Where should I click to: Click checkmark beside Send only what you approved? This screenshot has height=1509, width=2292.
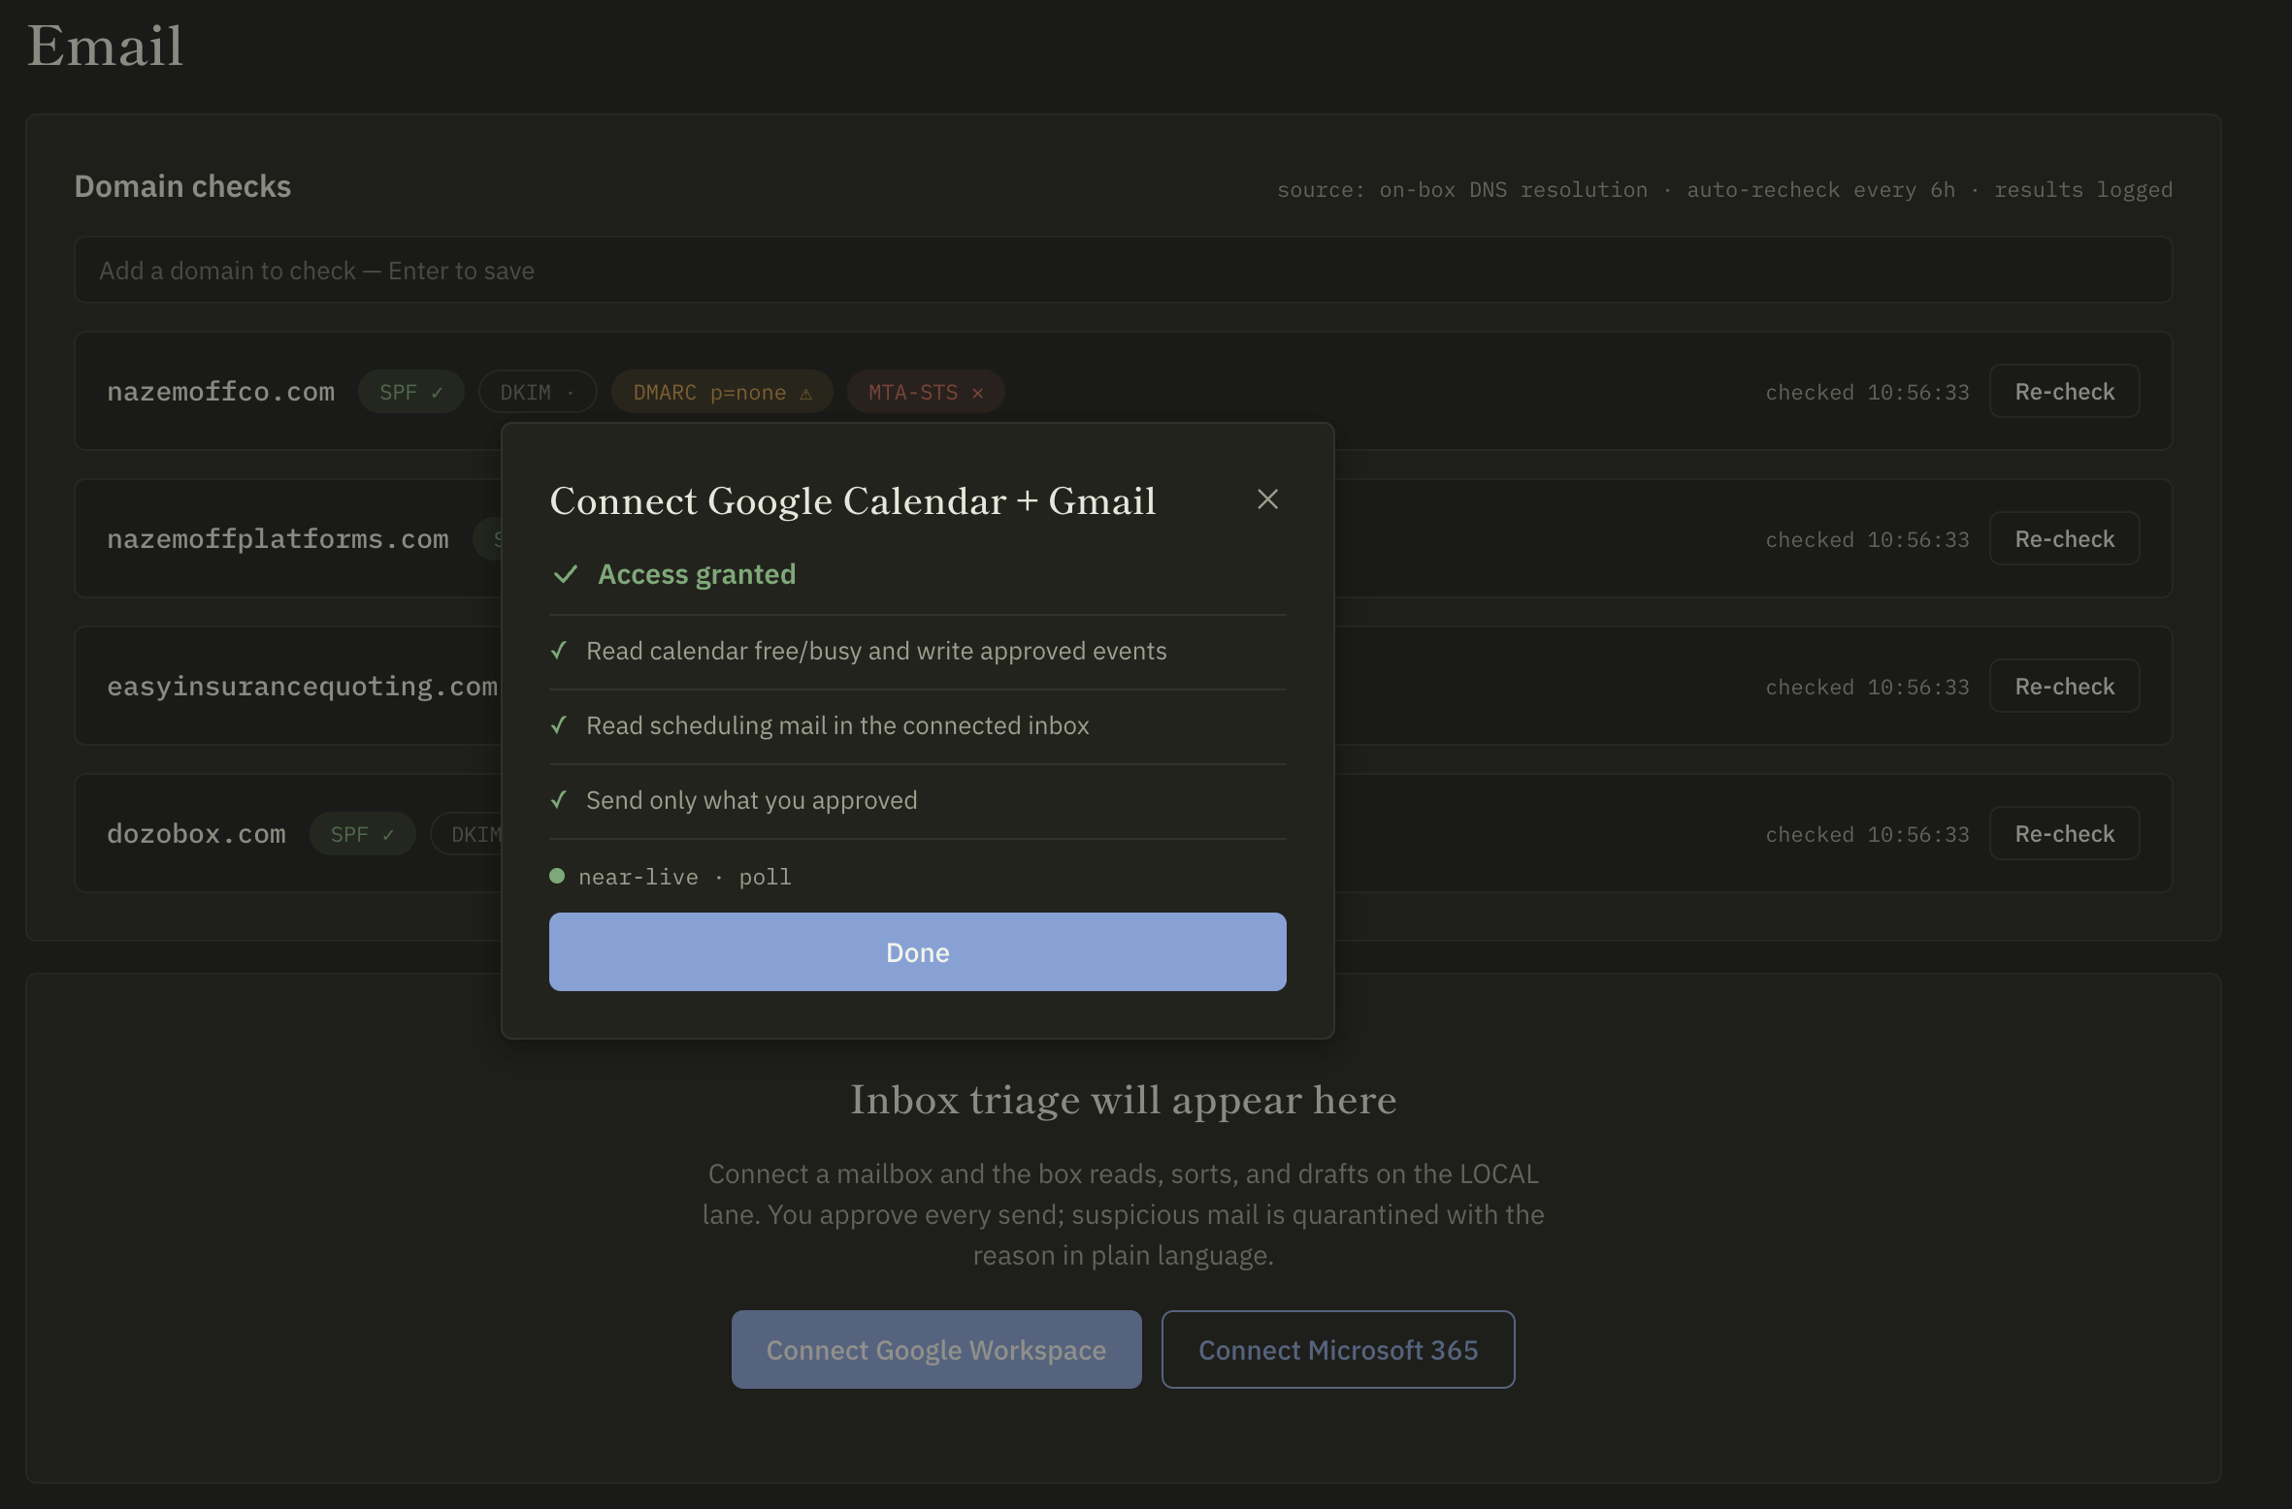pyautogui.click(x=559, y=800)
